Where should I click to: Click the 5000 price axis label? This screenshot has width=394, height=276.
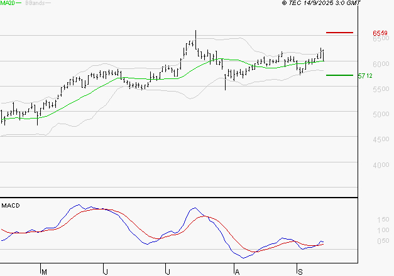click(380, 115)
